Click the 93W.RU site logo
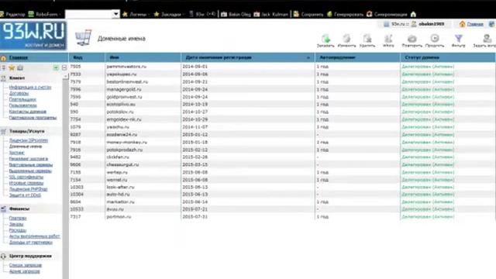The height and width of the screenshot is (279, 496). pos(33,36)
